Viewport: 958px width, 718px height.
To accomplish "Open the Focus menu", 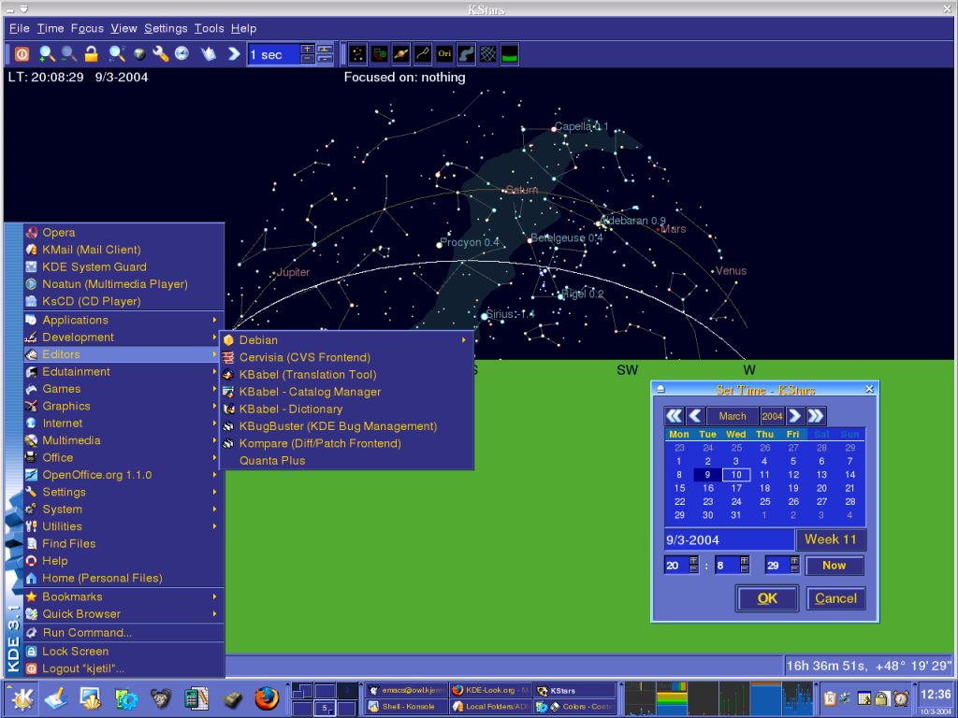I will (x=87, y=28).
